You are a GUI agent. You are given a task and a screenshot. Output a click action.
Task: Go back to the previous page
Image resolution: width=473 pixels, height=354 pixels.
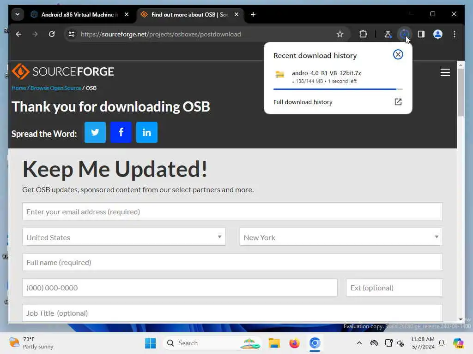point(18,34)
